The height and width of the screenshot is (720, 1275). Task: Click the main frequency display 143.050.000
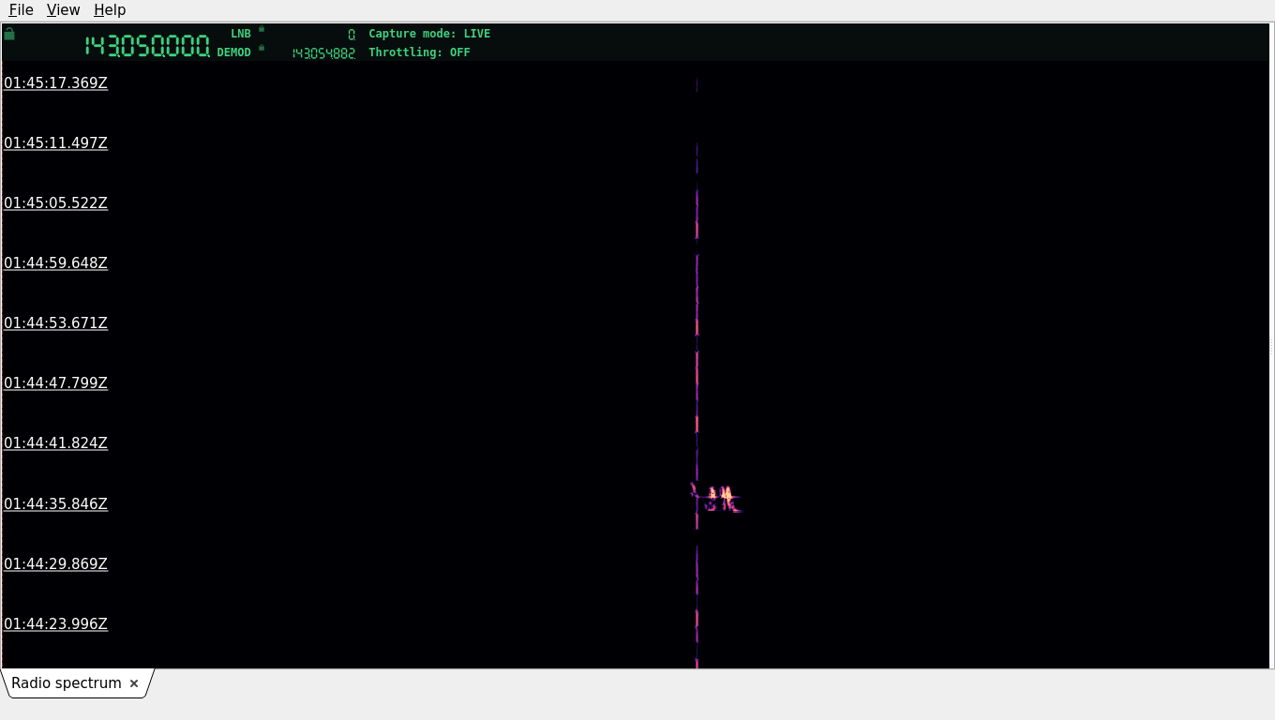[147, 46]
